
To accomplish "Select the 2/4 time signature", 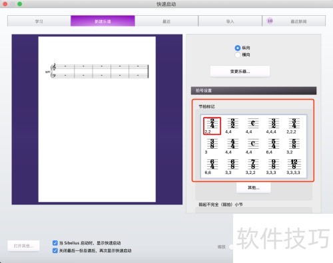I will tap(212, 126).
